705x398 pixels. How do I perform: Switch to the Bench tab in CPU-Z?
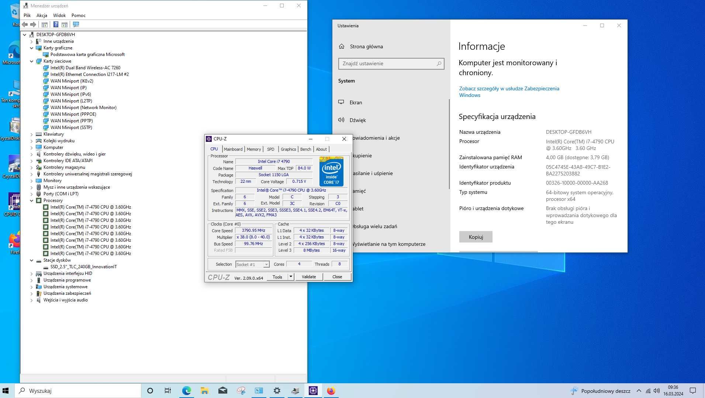tap(305, 149)
